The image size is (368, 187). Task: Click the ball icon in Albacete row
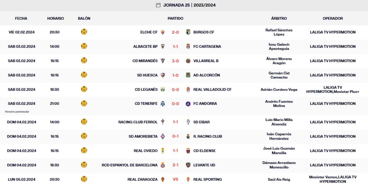pyautogui.click(x=84, y=46)
